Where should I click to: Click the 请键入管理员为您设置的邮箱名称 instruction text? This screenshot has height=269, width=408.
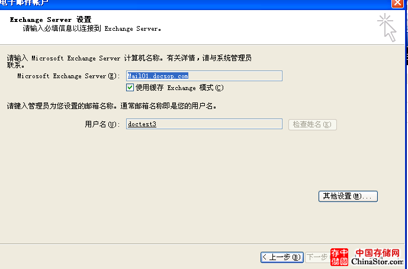(111, 107)
